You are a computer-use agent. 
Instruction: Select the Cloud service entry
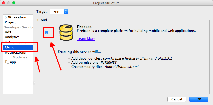pos(18,47)
